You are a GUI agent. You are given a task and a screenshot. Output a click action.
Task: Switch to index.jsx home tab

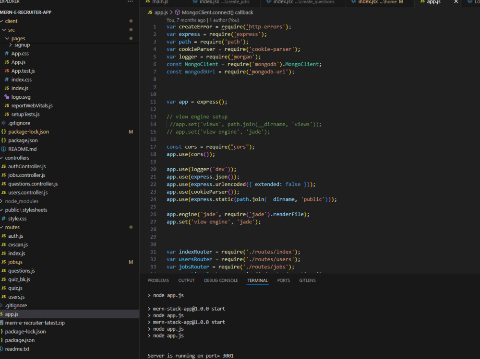coord(377,2)
